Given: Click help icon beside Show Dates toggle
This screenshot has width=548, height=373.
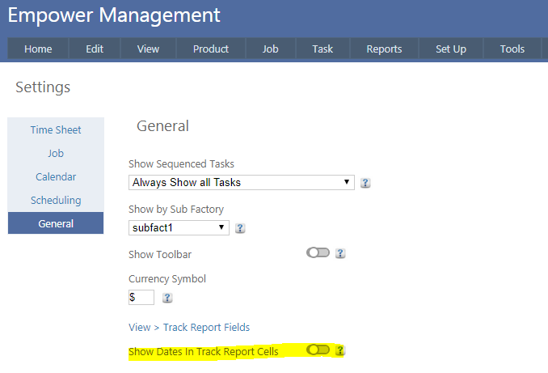Looking at the screenshot, I should click(x=340, y=350).
